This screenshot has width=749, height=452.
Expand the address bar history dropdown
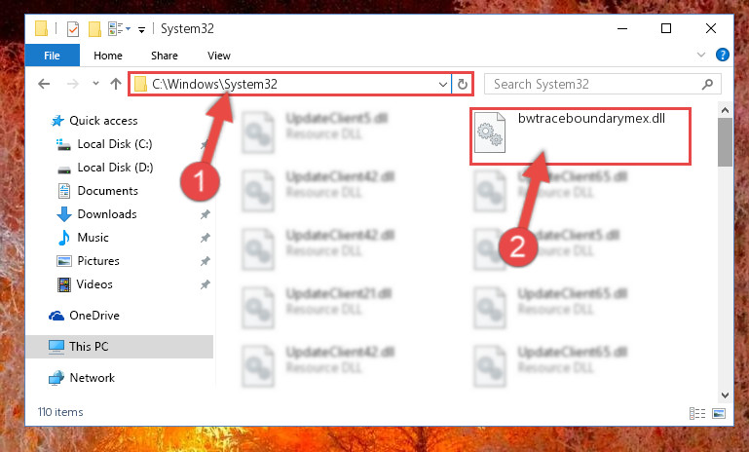tap(443, 85)
